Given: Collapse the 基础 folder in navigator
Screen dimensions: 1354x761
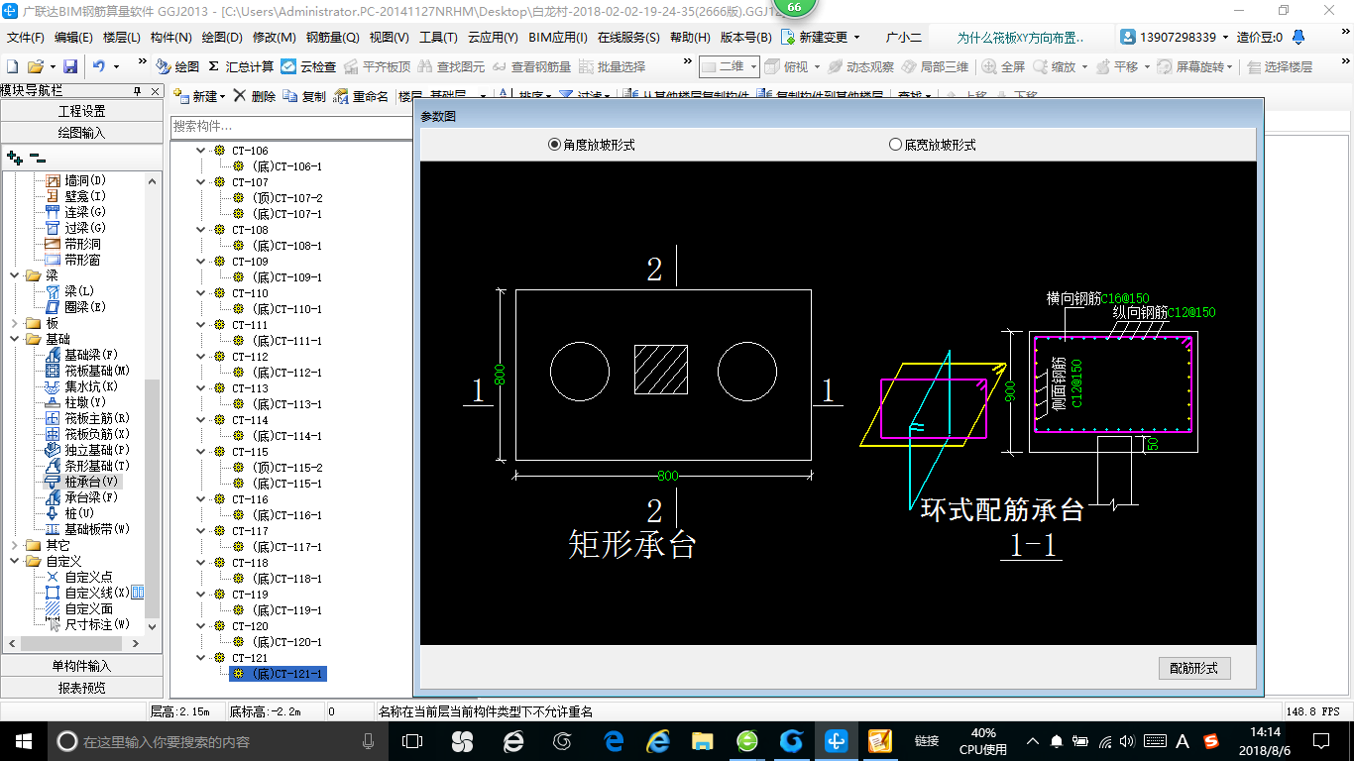Looking at the screenshot, I should click(14, 339).
